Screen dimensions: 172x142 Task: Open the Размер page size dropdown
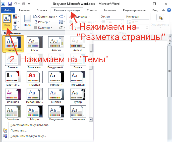point(42,22)
